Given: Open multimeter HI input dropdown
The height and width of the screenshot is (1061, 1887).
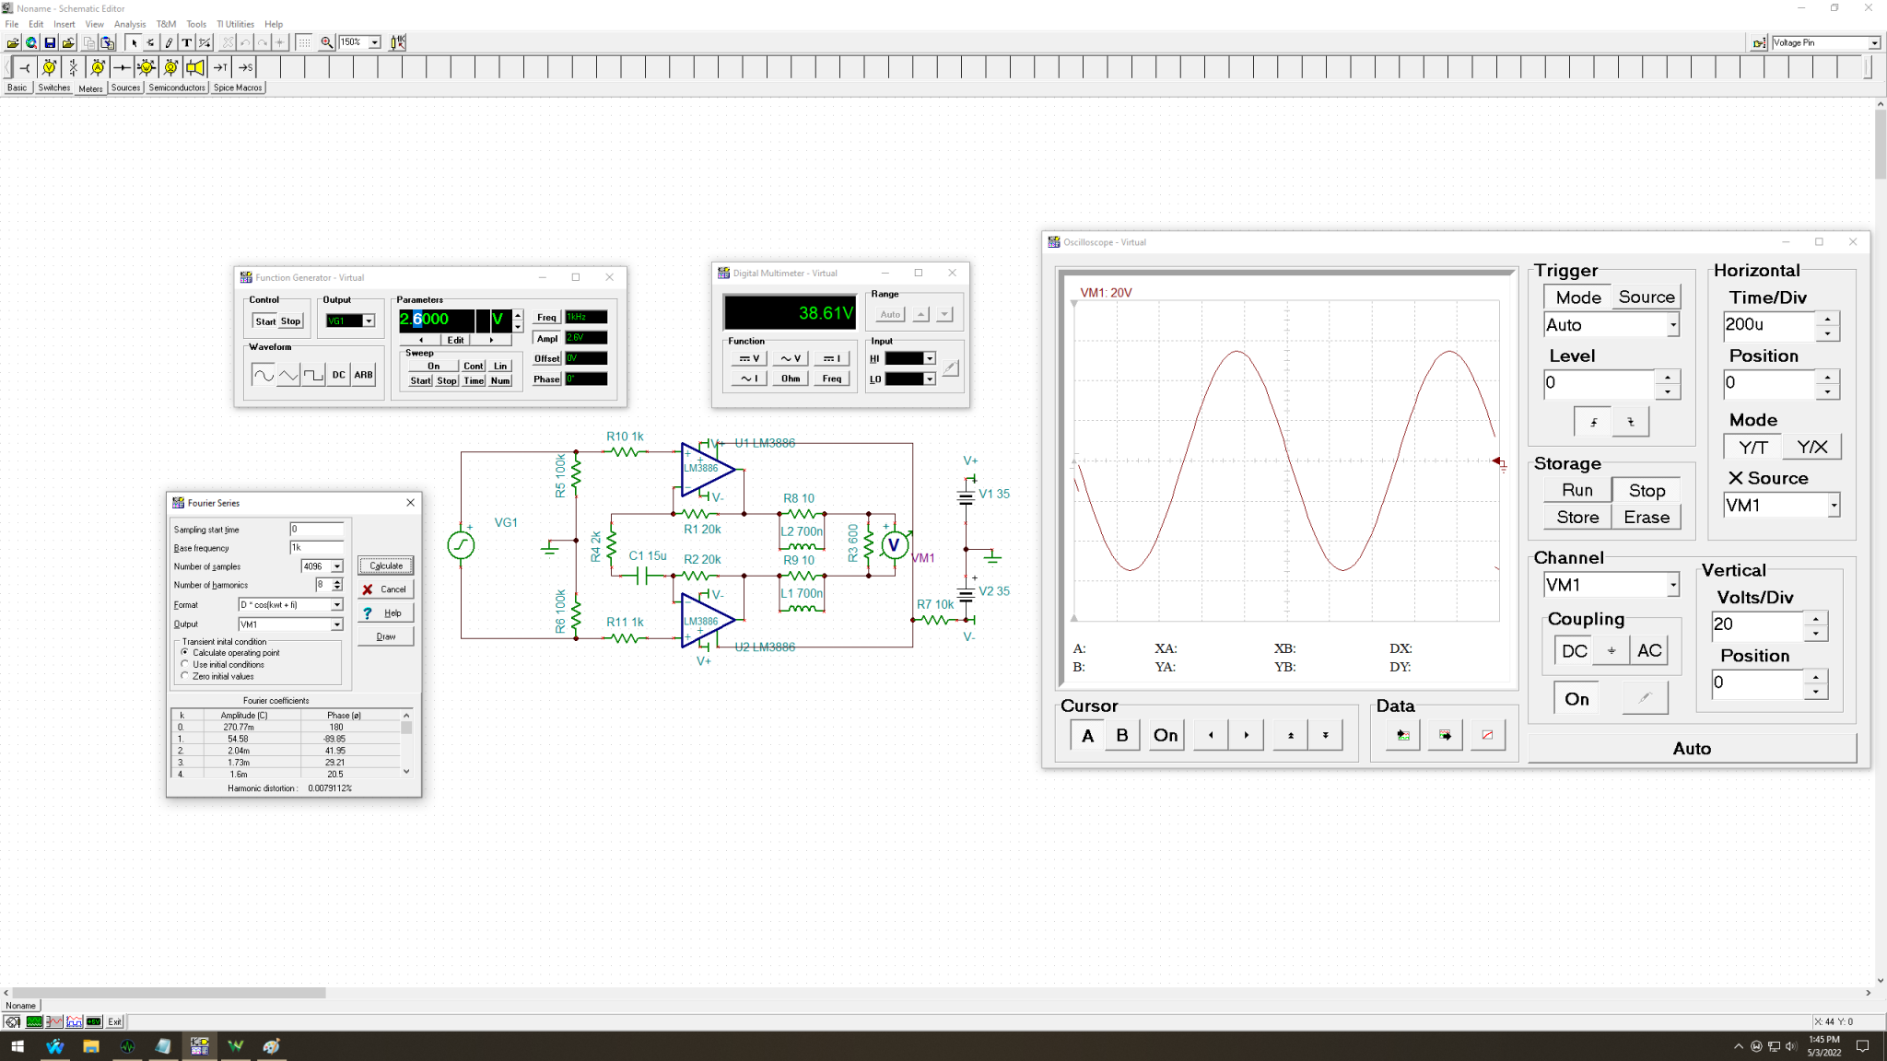Looking at the screenshot, I should (x=930, y=358).
